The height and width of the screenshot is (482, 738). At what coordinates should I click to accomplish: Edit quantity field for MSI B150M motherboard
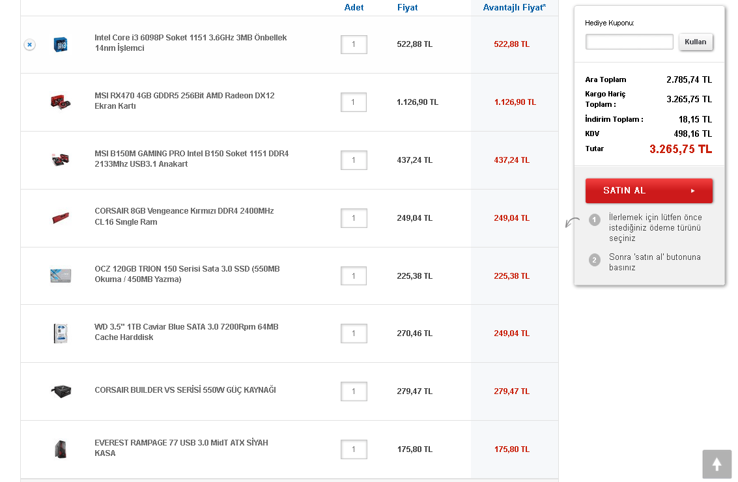354,160
